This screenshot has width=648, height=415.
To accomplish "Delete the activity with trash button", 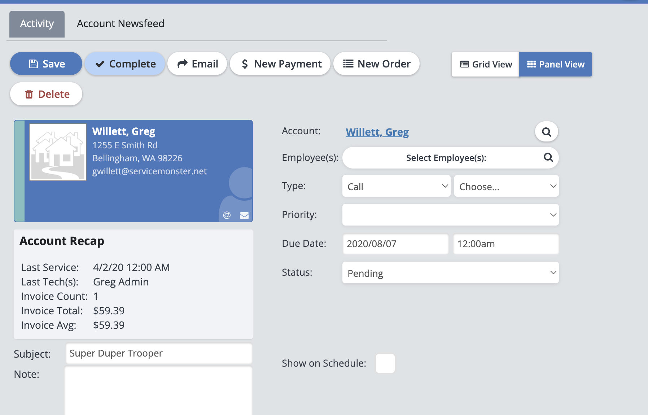I will coord(46,94).
